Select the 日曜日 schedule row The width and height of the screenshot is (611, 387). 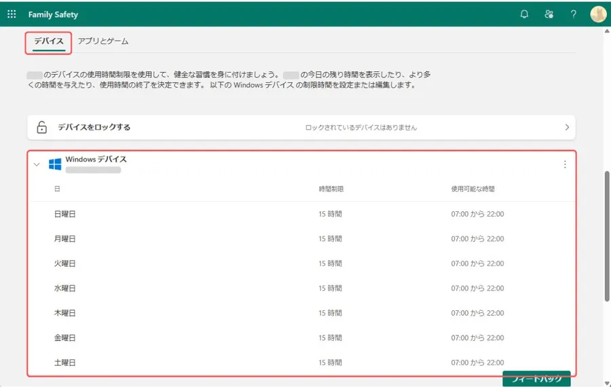point(65,214)
